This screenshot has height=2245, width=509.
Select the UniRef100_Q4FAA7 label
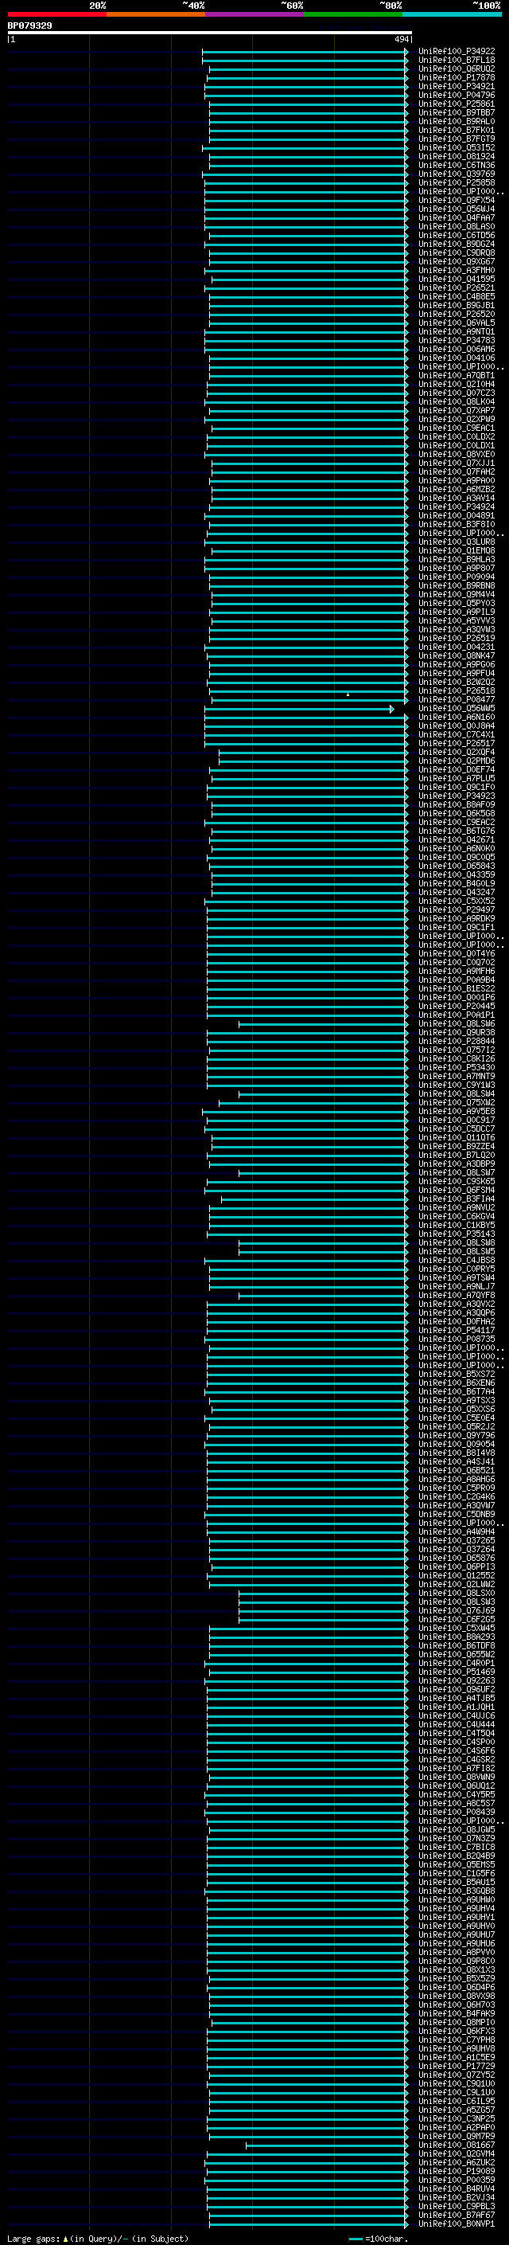(457, 218)
